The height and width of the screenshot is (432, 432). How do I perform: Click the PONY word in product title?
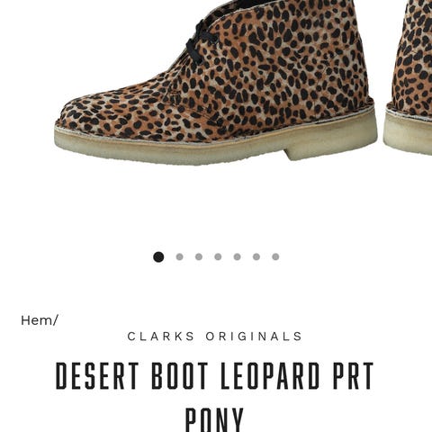pyautogui.click(x=214, y=419)
